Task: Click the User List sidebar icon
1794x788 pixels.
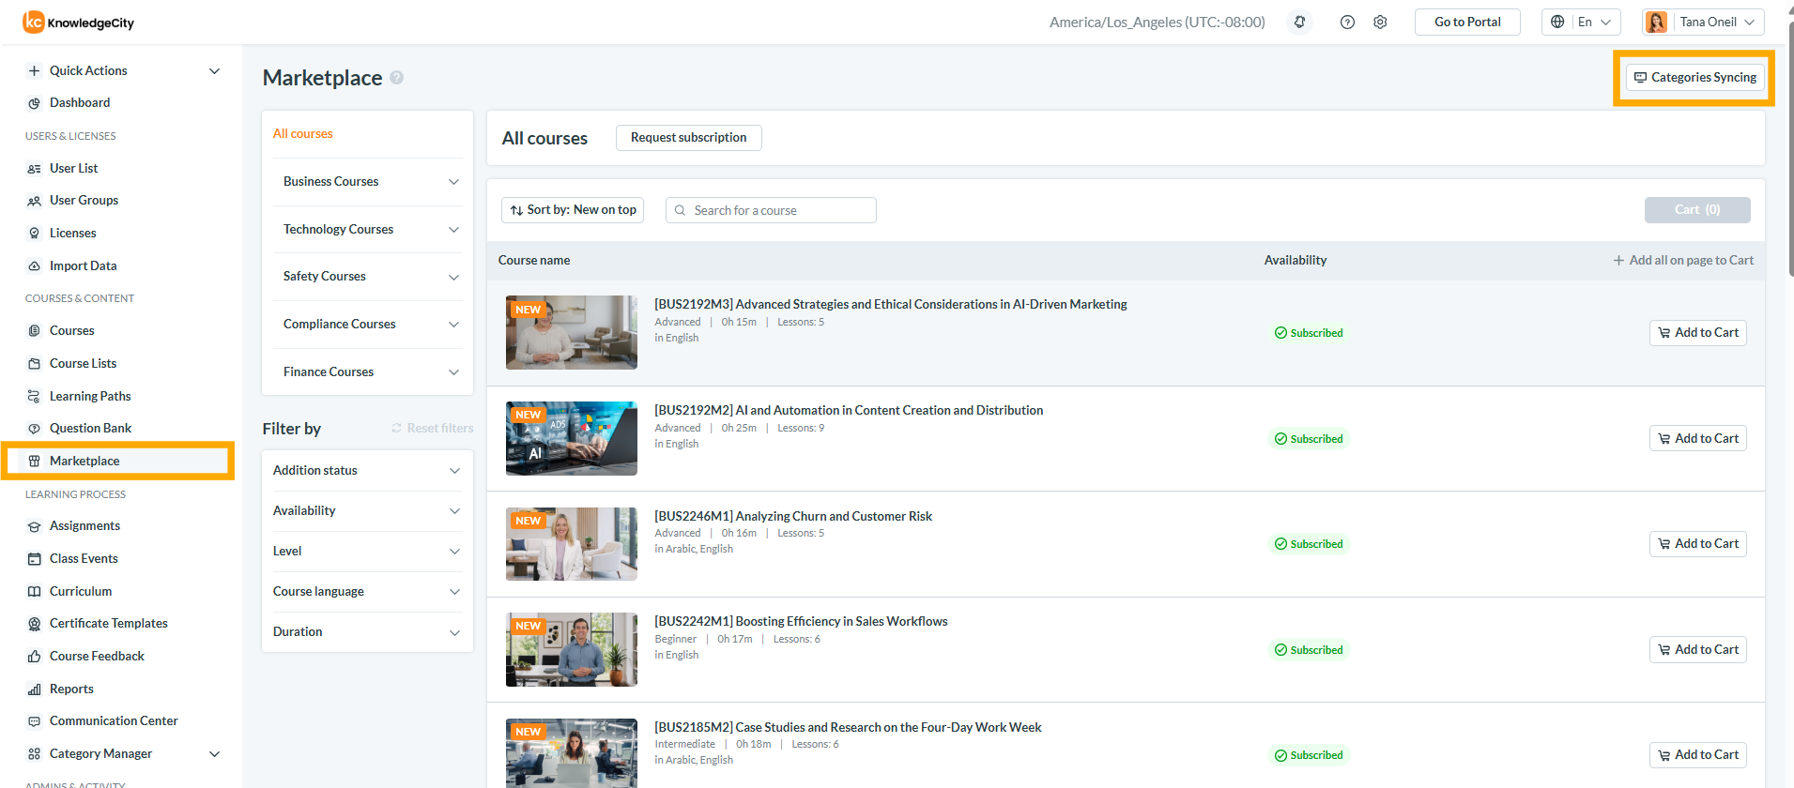Action: [34, 169]
